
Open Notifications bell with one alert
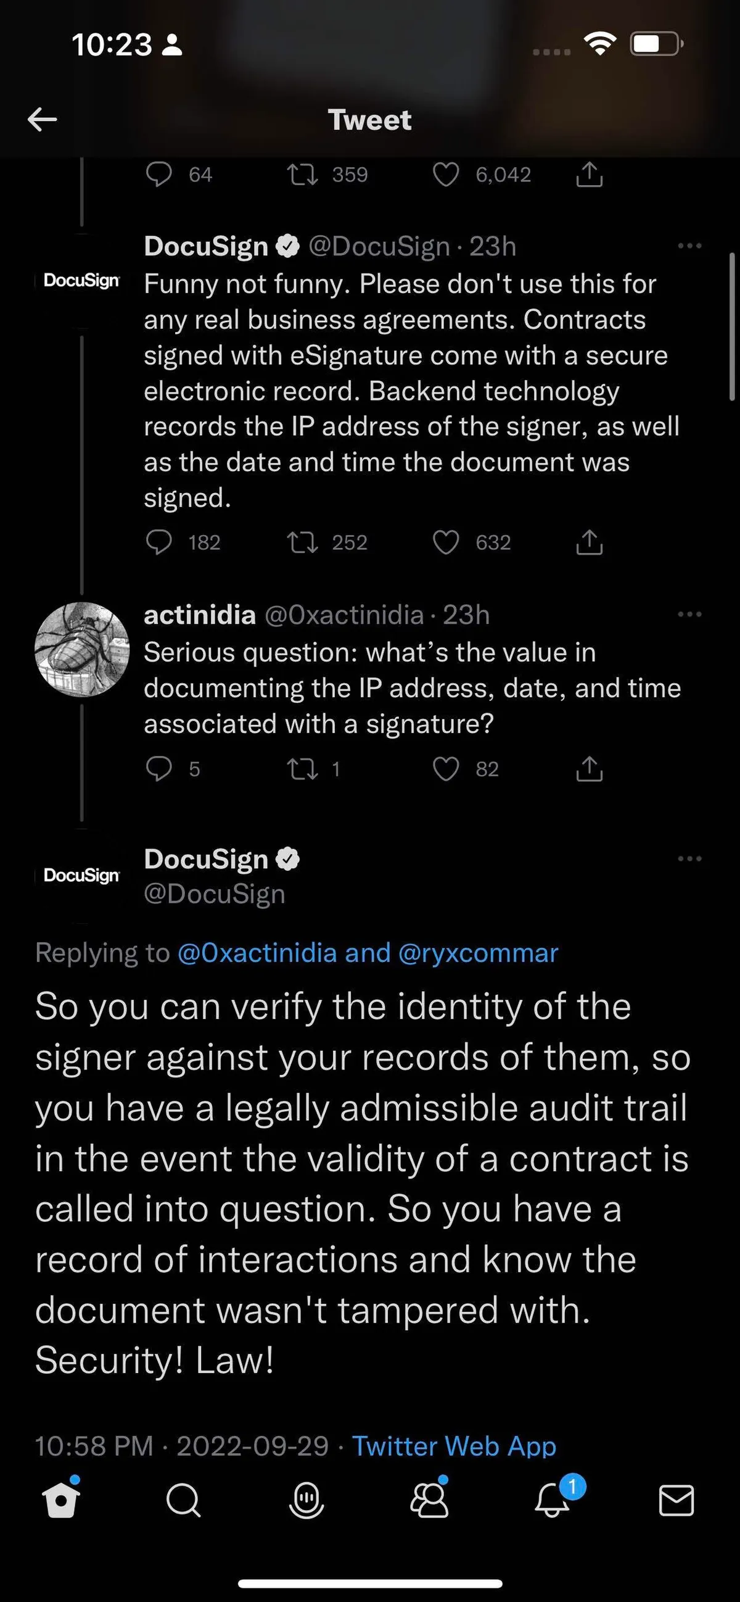553,1501
